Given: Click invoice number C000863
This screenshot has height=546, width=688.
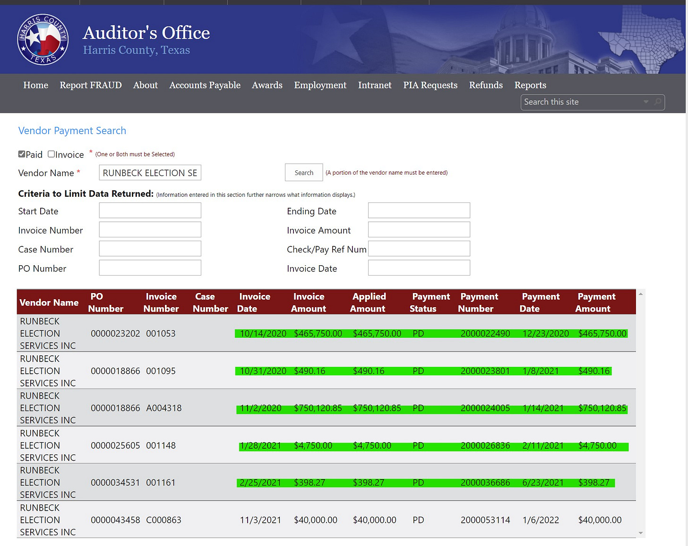Looking at the screenshot, I should [163, 520].
